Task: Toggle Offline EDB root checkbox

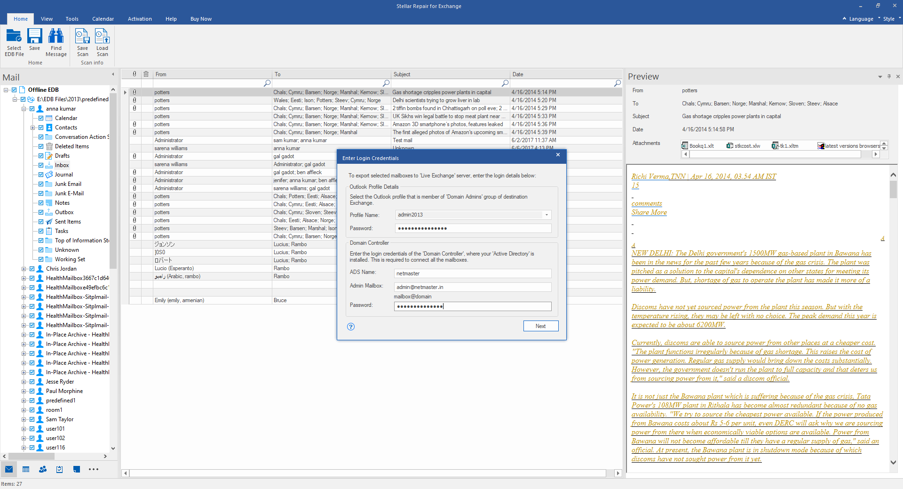Action: (x=14, y=89)
